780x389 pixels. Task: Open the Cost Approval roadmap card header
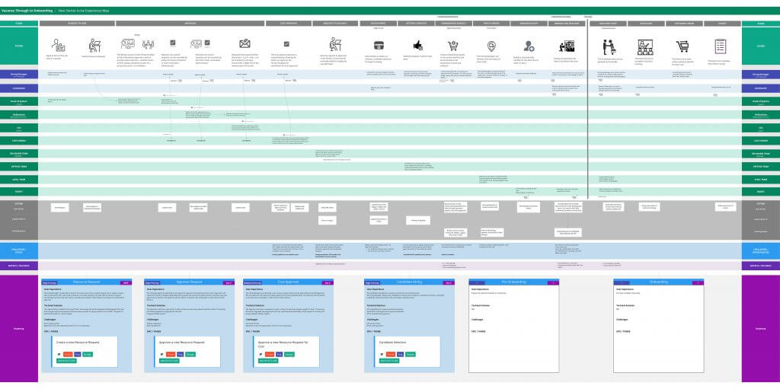288,282
